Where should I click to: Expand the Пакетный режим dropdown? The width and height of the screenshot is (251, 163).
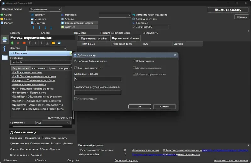coord(45,9)
